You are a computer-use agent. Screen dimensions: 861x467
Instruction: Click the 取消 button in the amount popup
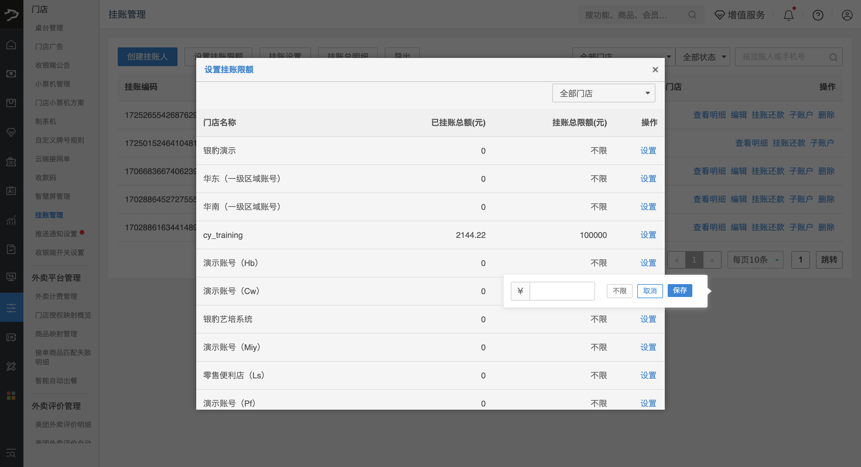650,291
